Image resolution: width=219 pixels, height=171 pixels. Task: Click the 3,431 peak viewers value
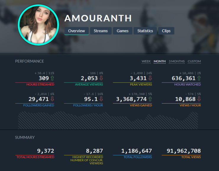[138, 78]
